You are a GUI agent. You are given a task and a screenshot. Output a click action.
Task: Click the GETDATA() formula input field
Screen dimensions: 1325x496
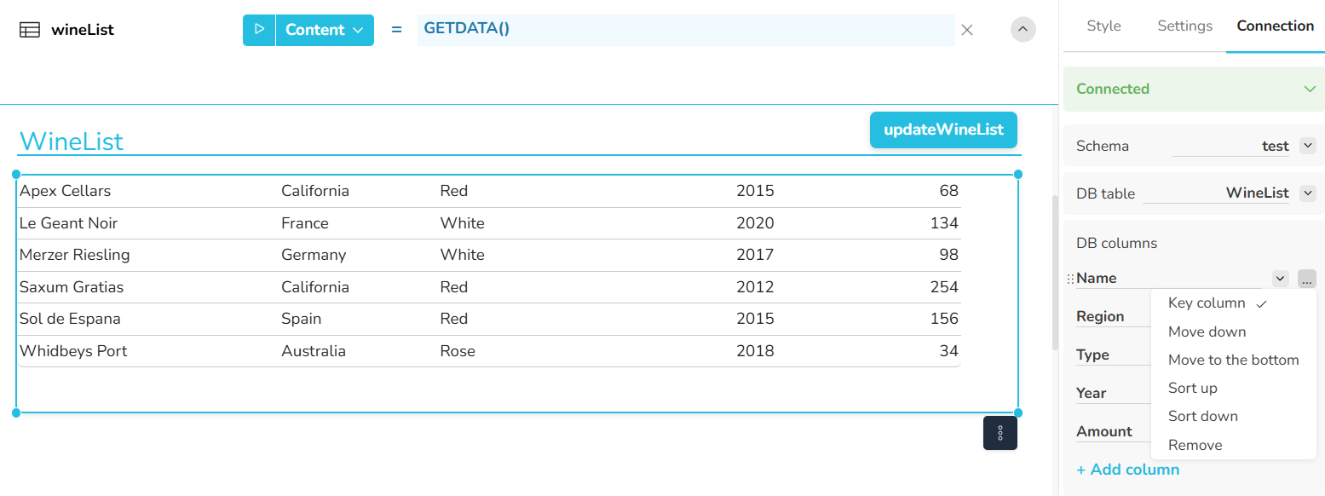coord(686,30)
